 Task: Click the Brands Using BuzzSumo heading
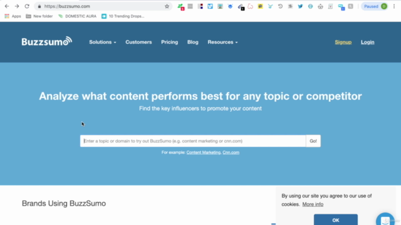64,203
